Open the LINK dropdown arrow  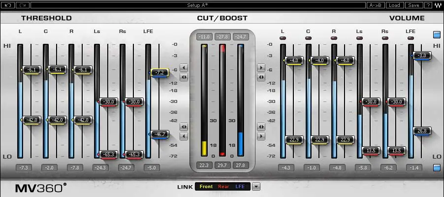click(x=256, y=187)
